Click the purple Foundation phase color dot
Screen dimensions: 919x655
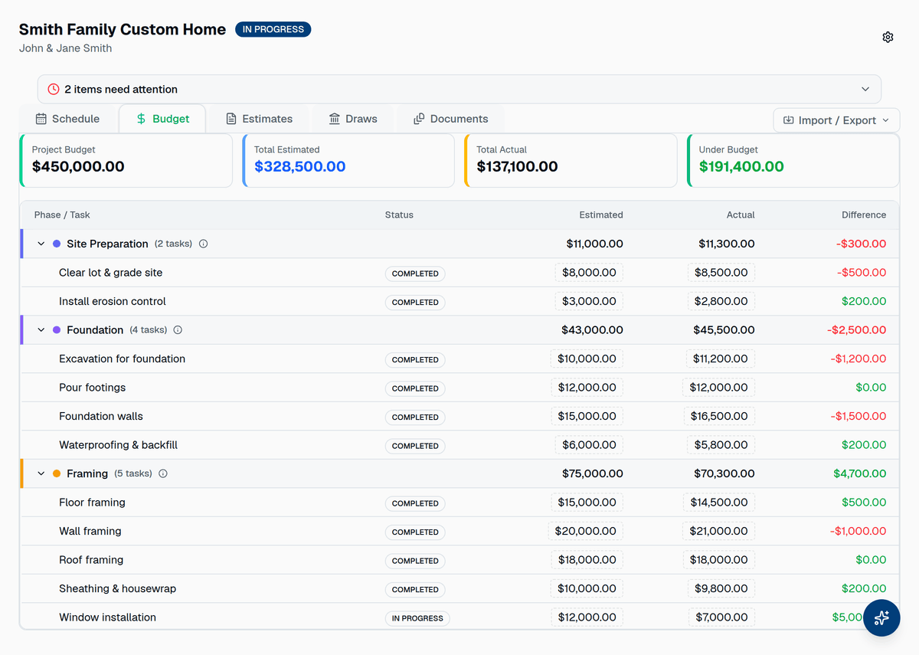[57, 330]
